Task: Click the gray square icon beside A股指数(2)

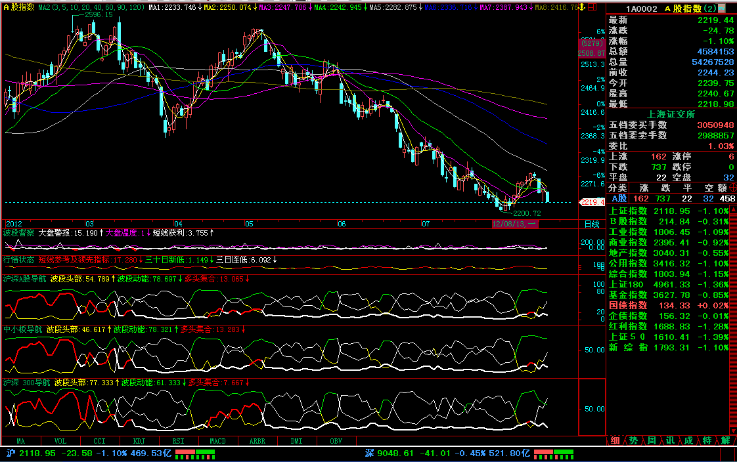Action: click(x=723, y=9)
